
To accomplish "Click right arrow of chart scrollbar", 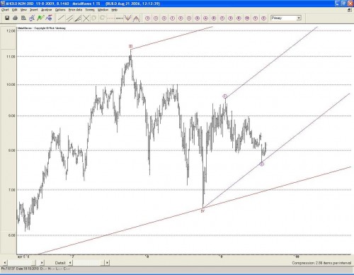I will point(42,262).
